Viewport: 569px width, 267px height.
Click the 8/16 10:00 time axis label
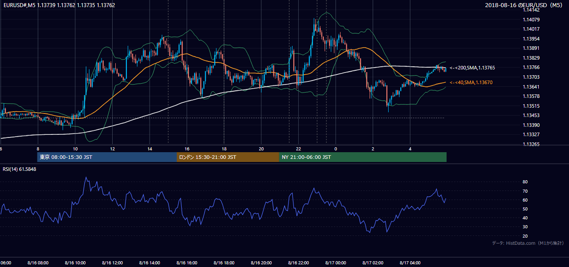pyautogui.click(x=75, y=263)
